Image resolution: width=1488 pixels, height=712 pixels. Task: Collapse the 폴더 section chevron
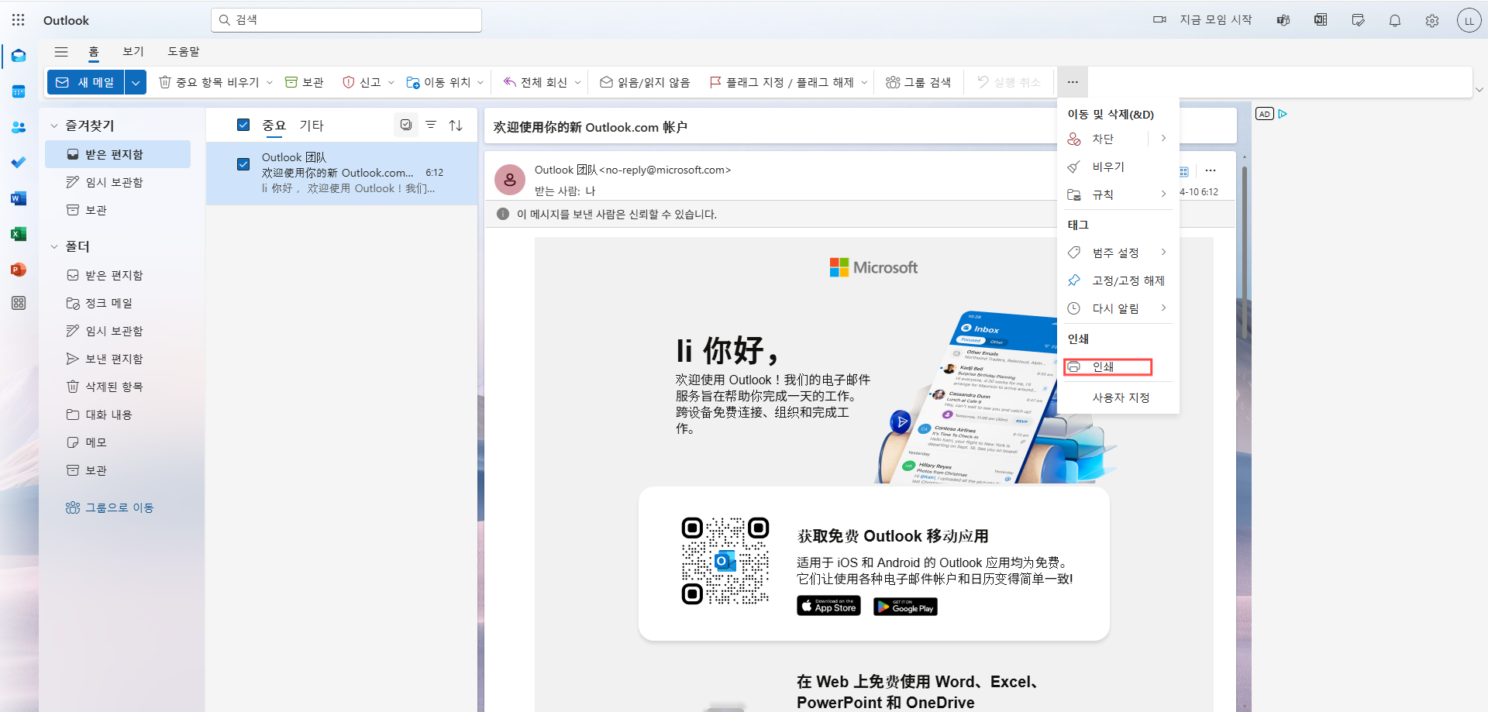[53, 246]
